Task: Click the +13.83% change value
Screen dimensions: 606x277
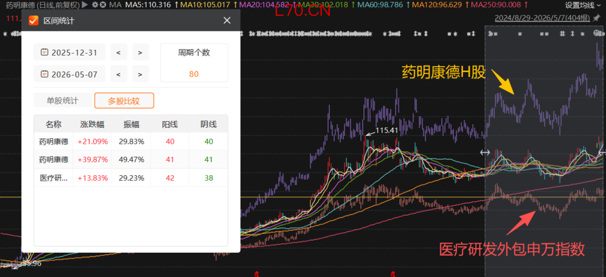Action: point(93,178)
